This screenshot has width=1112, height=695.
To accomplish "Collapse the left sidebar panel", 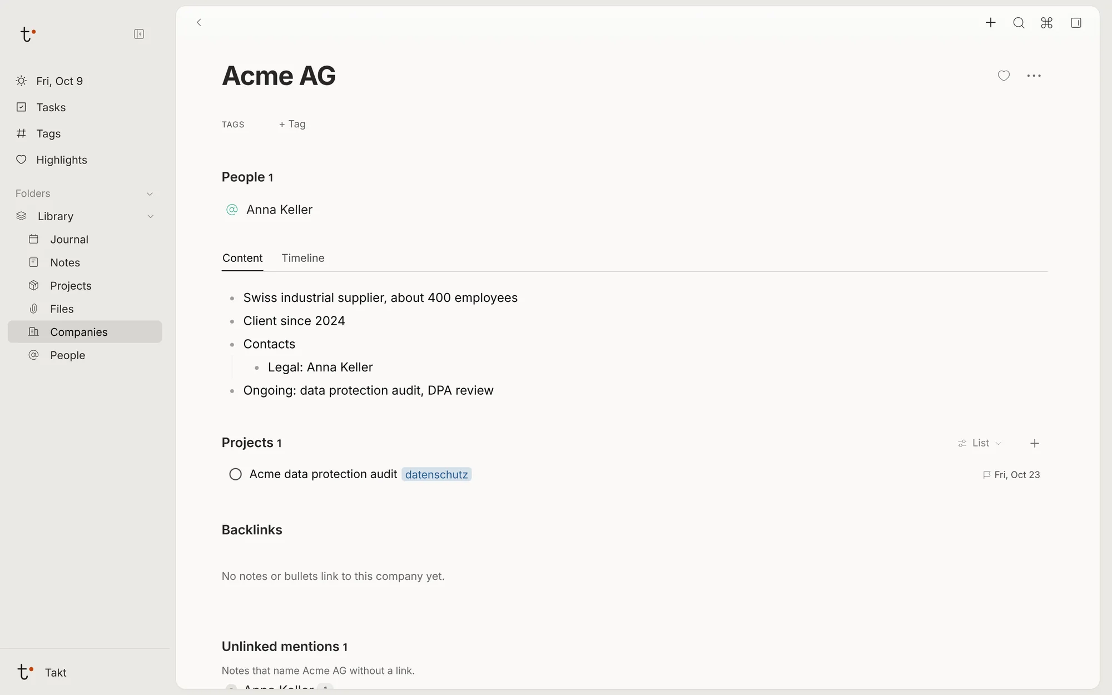I will click(139, 34).
